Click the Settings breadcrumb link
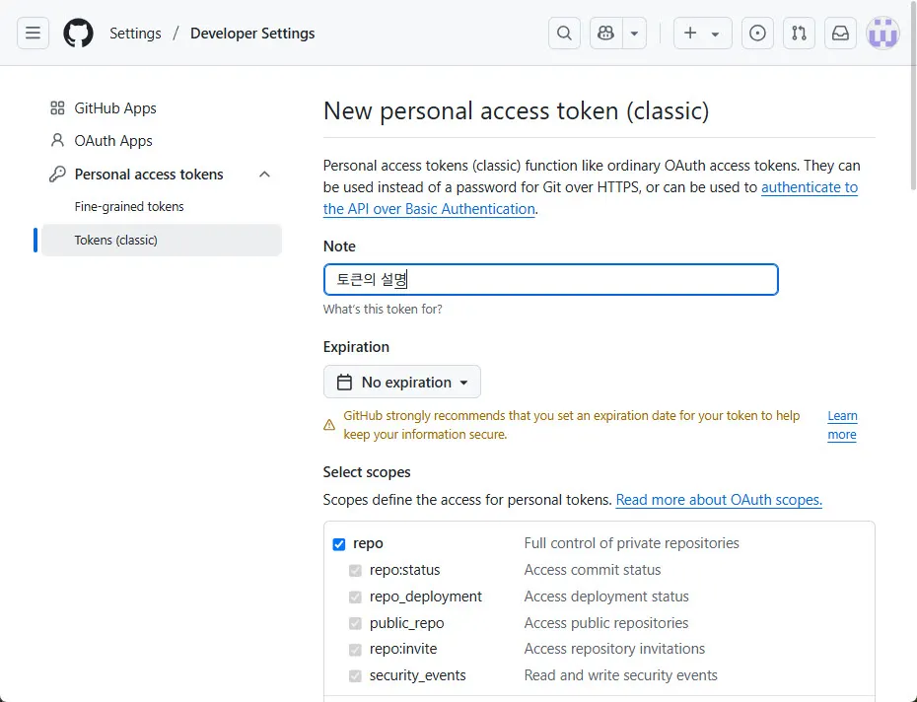This screenshot has height=702, width=917. pos(135,34)
